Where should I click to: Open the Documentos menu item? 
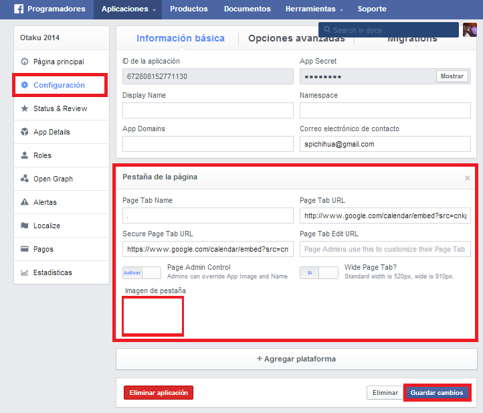pos(247,9)
